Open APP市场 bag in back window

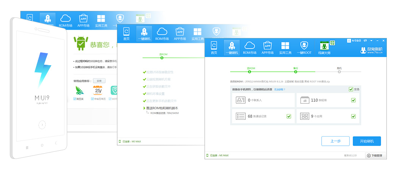pyautogui.click(x=83, y=21)
